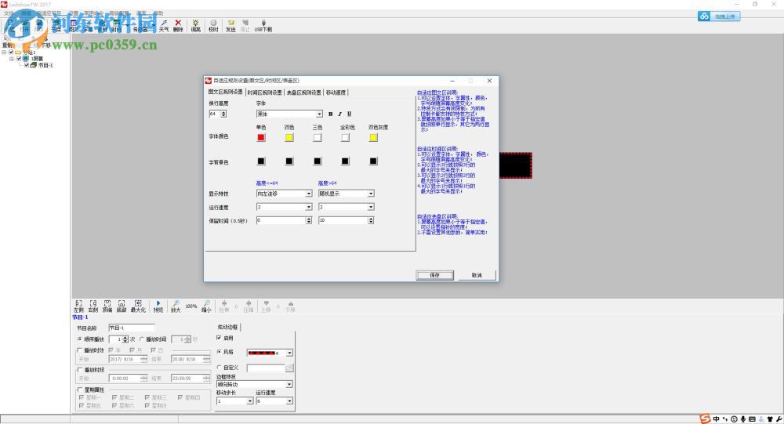Click the 放大 (zoom in) magnifier icon
The height and width of the screenshot is (424, 784).
coord(176,303)
